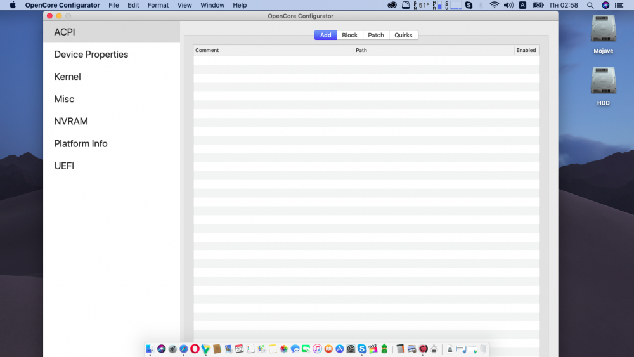Open Final Cut Pro in the Dock
634x357 pixels.
[x=373, y=349]
